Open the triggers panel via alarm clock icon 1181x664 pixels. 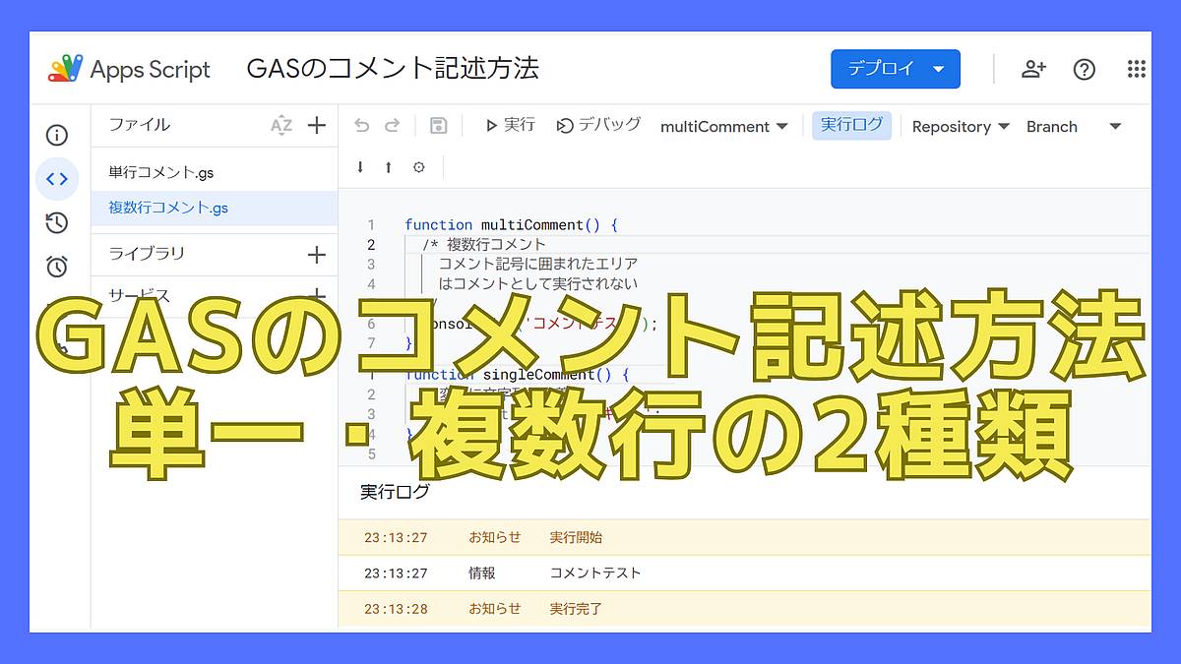click(58, 266)
